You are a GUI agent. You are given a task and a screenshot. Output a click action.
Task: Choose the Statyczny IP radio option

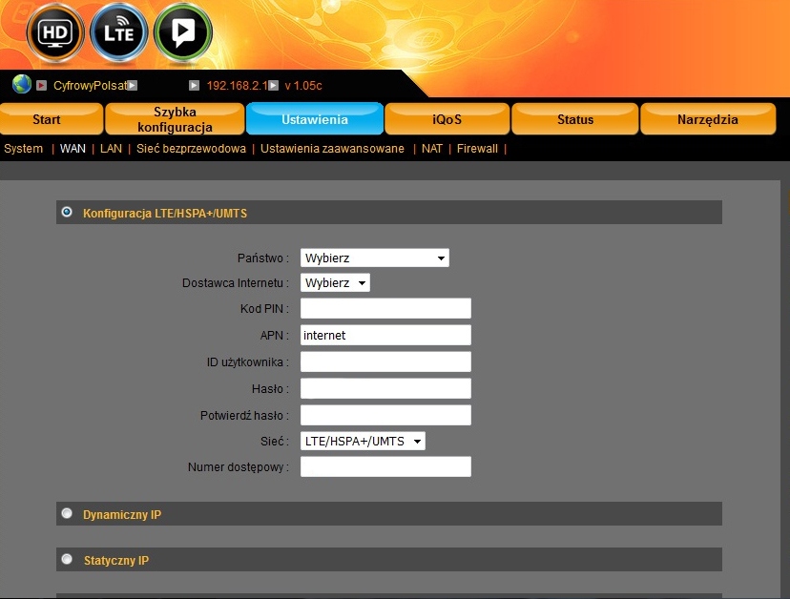click(x=67, y=559)
